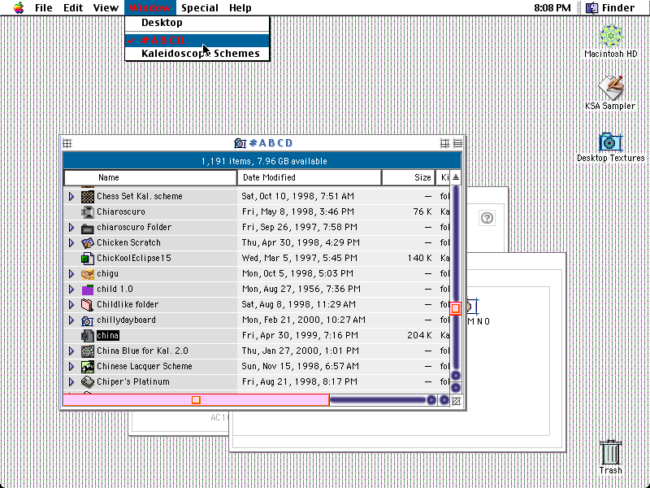Expand the Childlike folder

click(x=71, y=304)
